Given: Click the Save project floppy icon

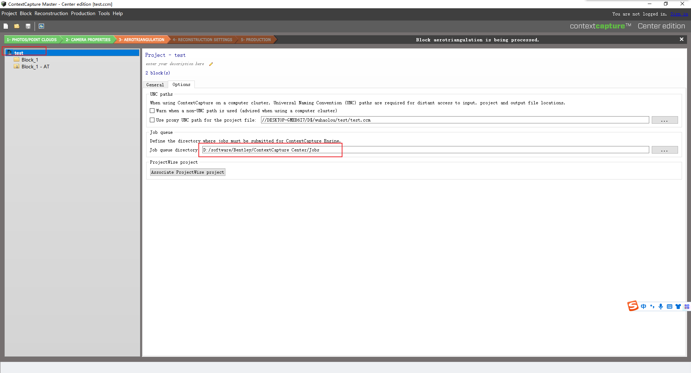Looking at the screenshot, I should click(x=28, y=26).
